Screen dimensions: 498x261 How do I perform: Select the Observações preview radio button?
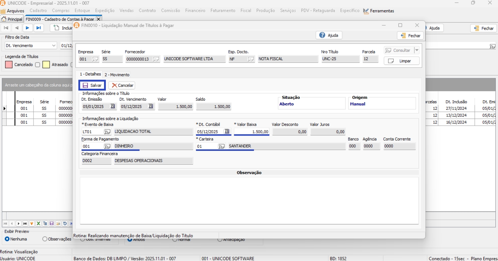[x=45, y=239]
